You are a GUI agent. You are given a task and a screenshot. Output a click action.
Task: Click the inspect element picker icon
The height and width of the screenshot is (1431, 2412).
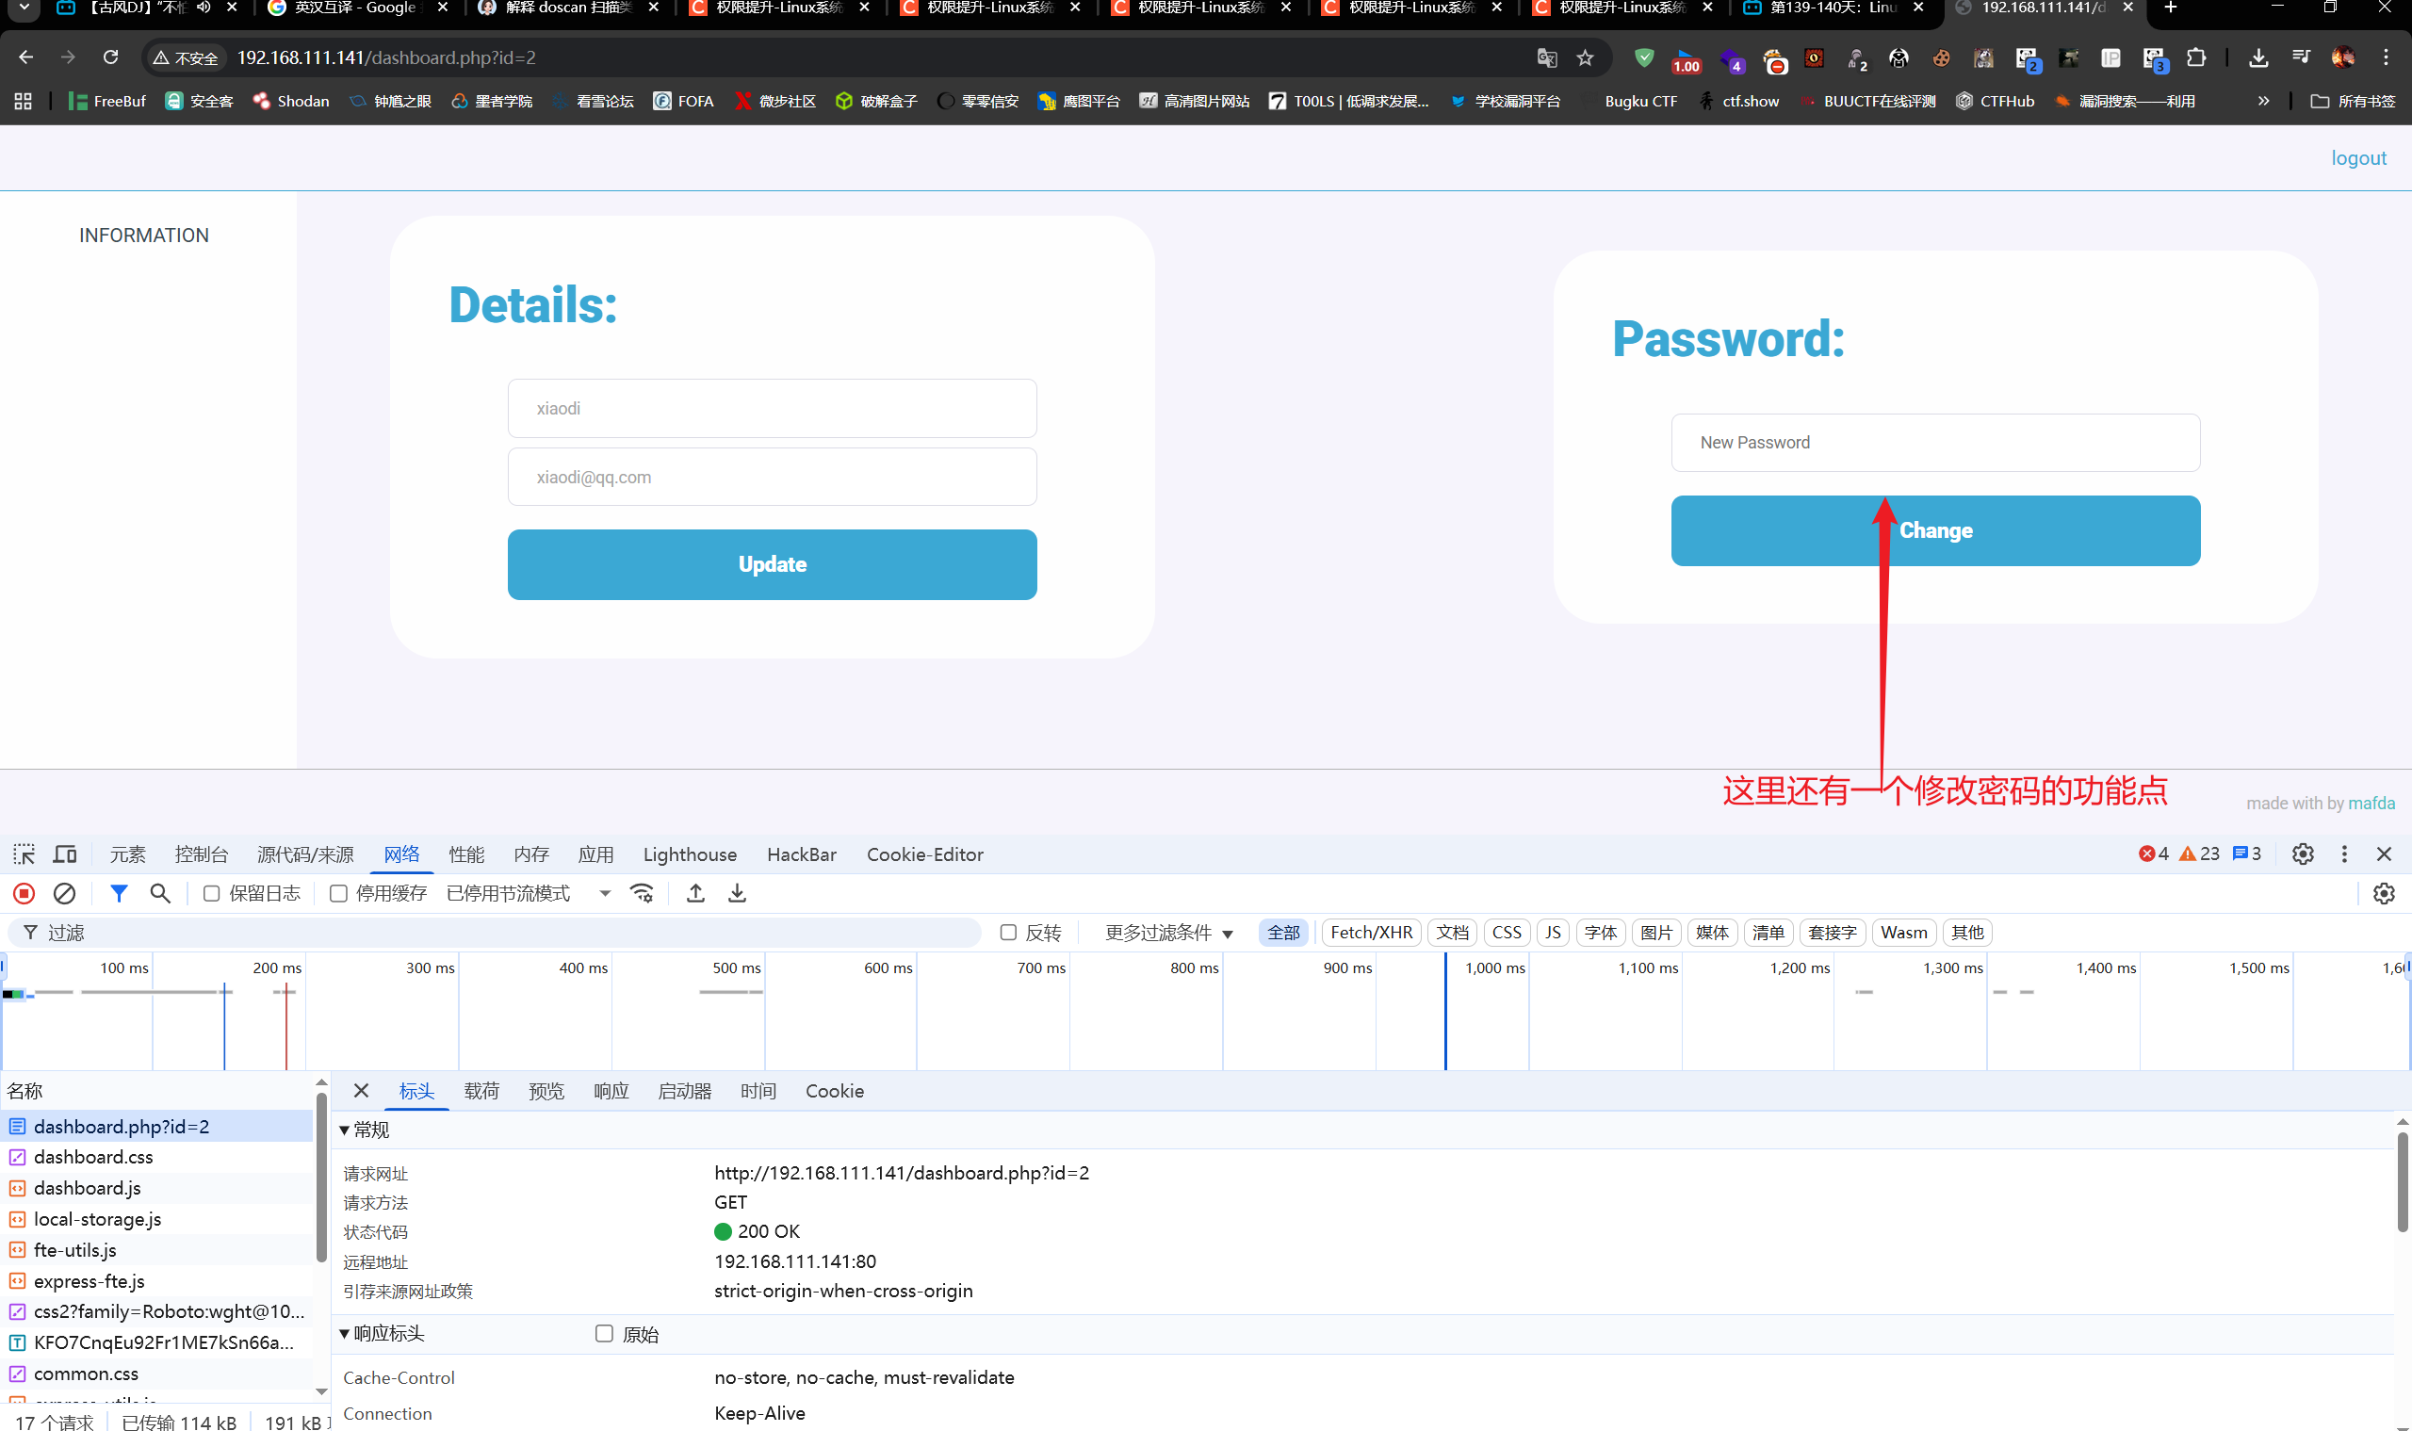tap(24, 854)
